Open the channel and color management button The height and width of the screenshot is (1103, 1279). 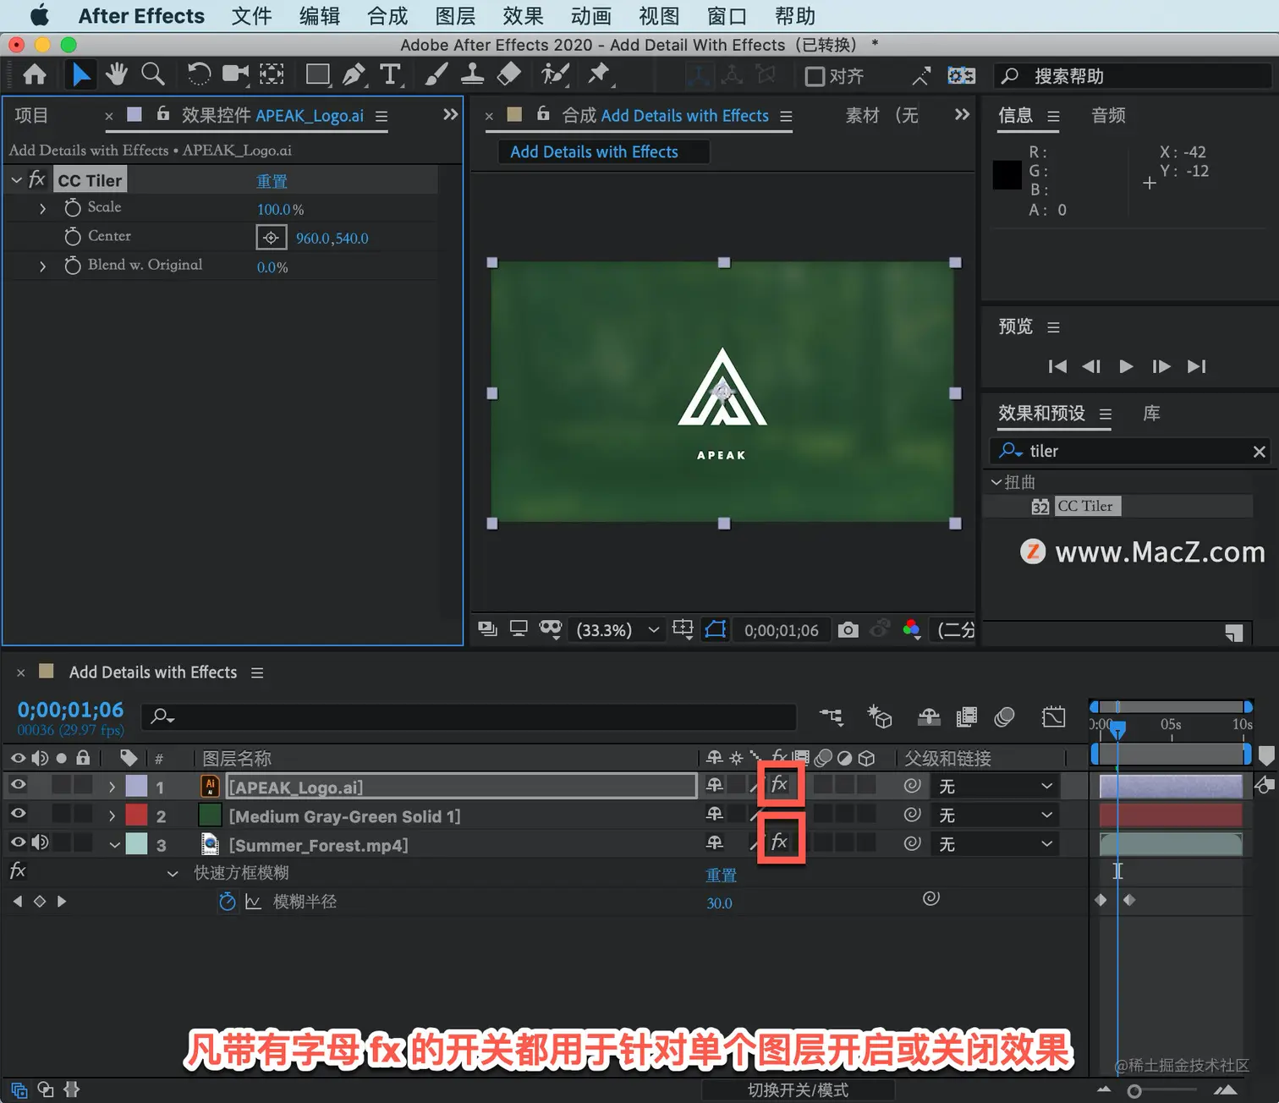pyautogui.click(x=912, y=630)
